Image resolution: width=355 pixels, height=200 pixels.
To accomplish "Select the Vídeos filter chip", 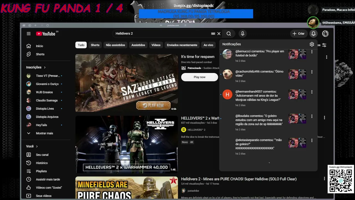I will [x=156, y=45].
